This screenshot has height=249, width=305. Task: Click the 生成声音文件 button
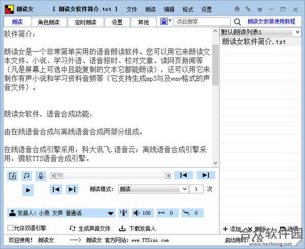pos(90,229)
